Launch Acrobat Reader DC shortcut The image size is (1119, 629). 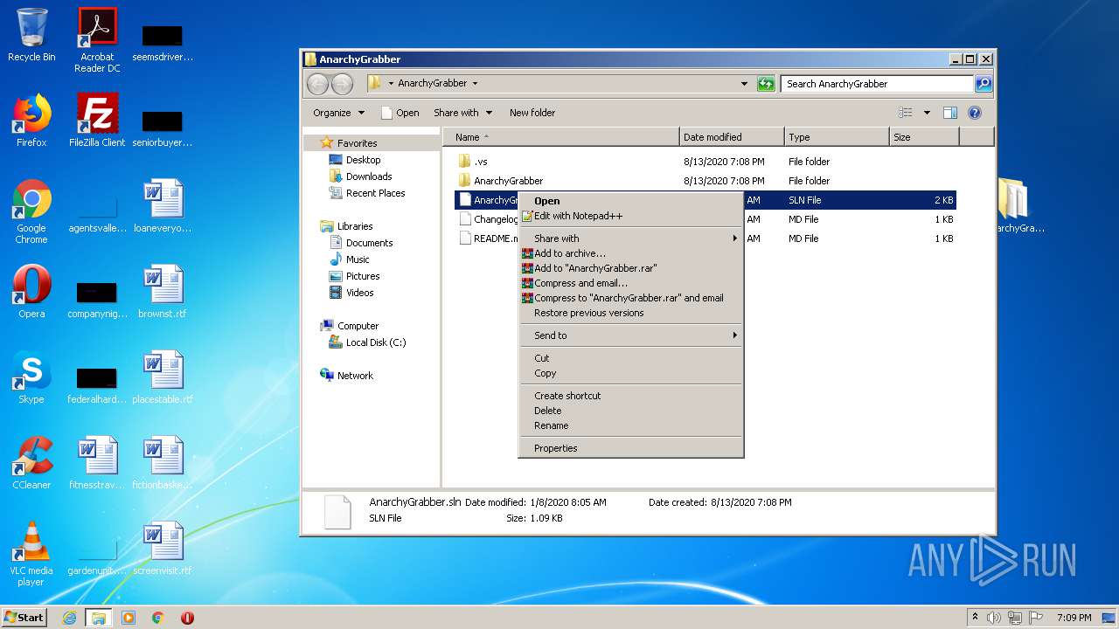tap(97, 40)
